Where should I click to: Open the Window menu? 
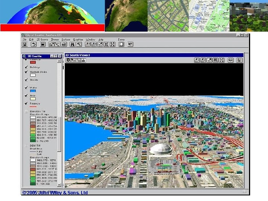click(x=90, y=39)
